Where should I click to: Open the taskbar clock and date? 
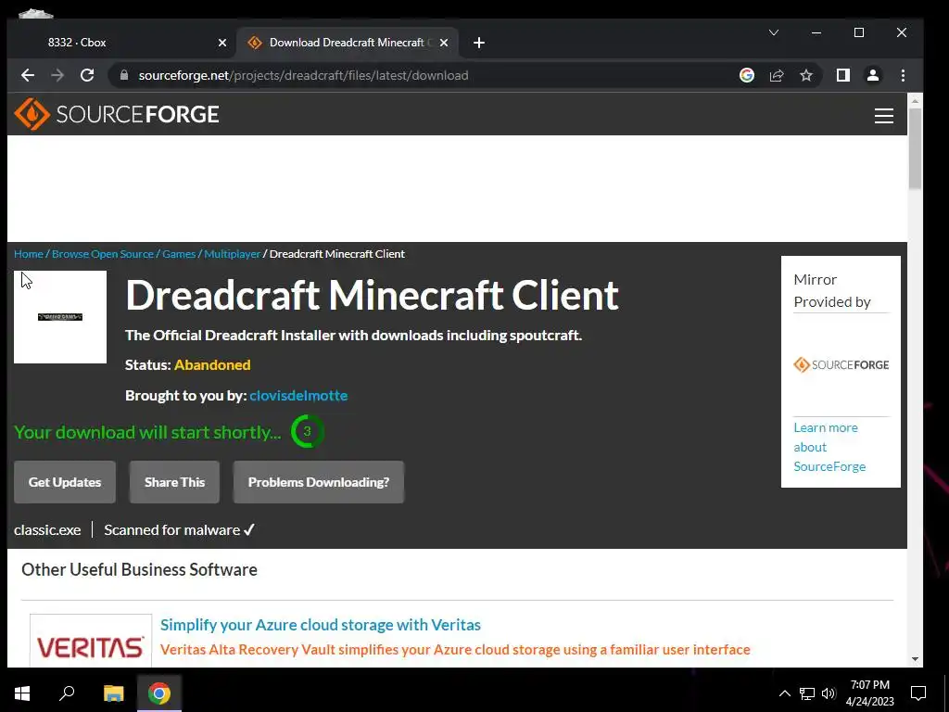pyautogui.click(x=869, y=693)
